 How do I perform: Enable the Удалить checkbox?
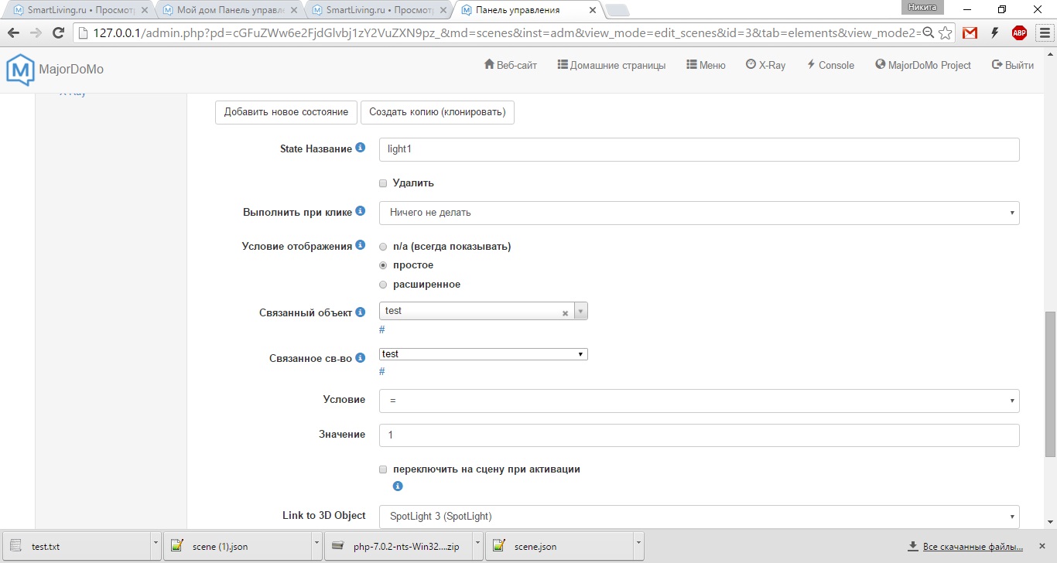(x=383, y=183)
